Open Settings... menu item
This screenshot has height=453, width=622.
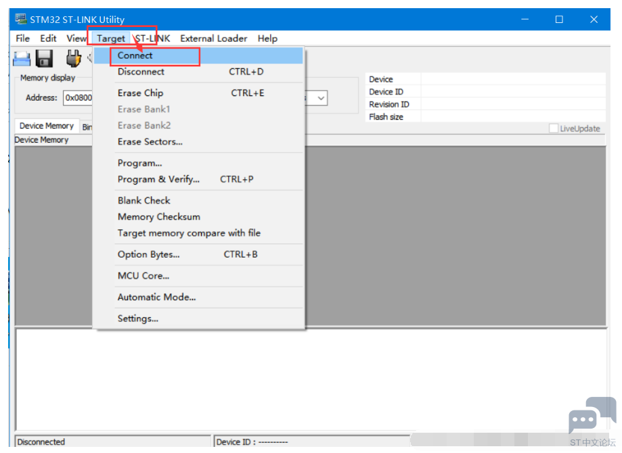pyautogui.click(x=199, y=318)
